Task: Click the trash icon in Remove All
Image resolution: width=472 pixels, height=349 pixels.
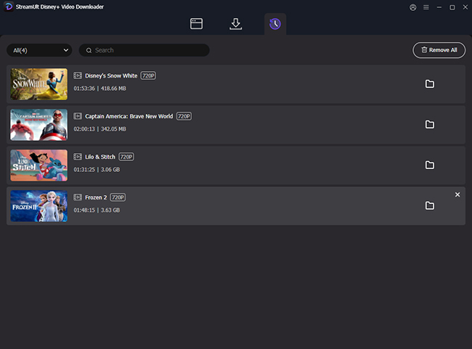Action: [424, 50]
